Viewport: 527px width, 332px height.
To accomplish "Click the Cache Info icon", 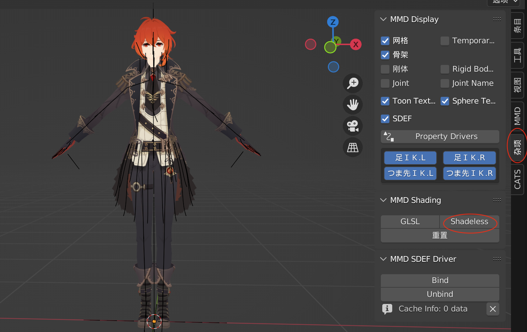I will click(x=387, y=309).
